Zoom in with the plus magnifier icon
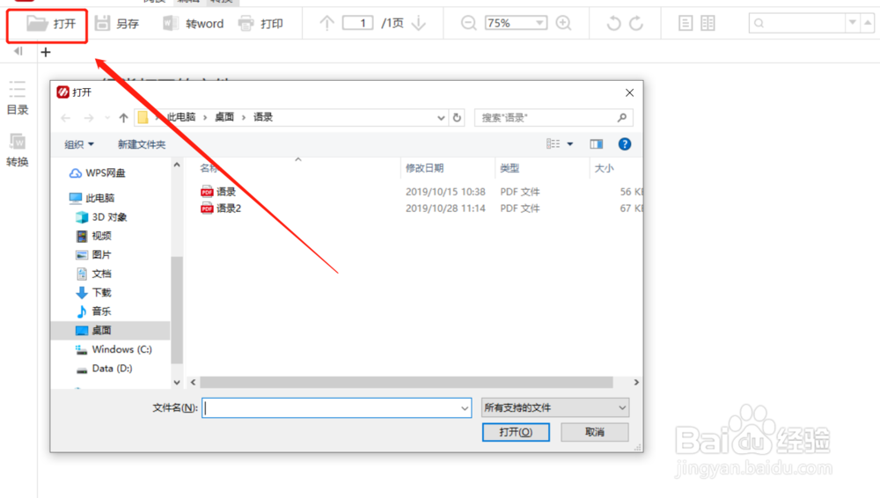Viewport: 880px width, 498px height. (x=563, y=23)
